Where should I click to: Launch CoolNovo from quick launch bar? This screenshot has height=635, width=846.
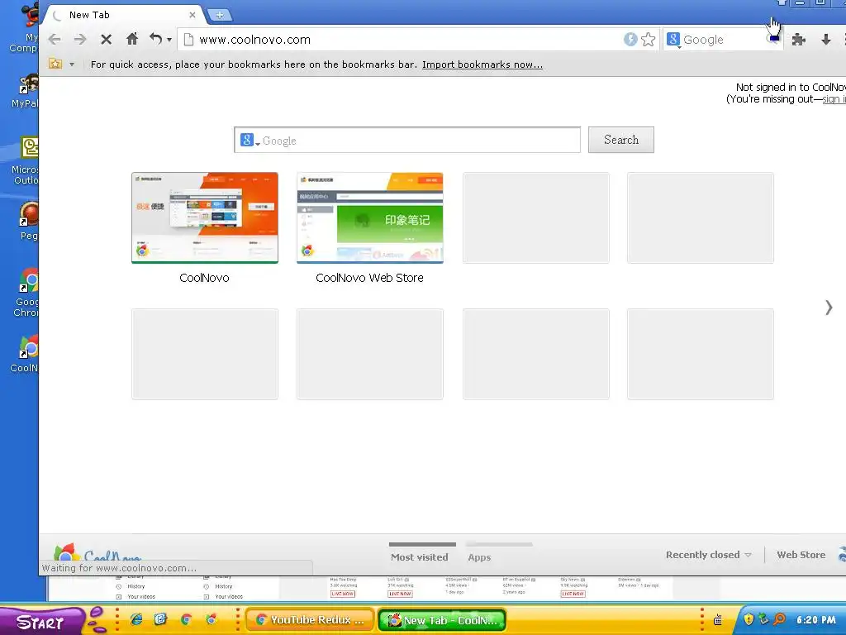[x=211, y=619]
